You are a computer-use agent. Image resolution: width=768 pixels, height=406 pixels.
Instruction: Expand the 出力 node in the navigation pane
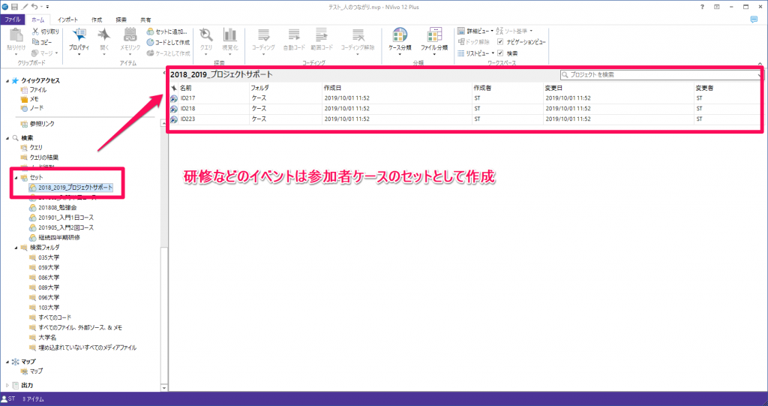pos(7,385)
